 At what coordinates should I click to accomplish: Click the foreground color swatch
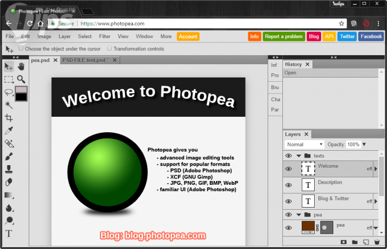21,89
